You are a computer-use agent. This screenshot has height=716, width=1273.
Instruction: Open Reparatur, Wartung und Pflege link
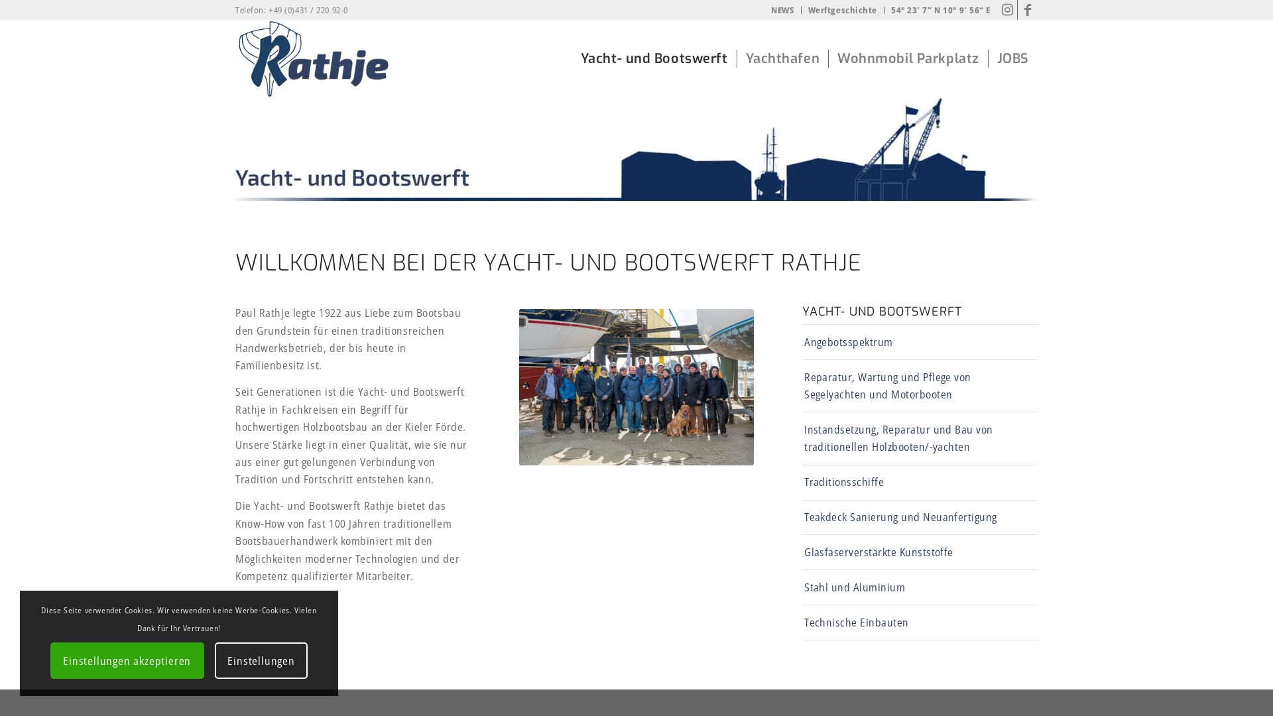(887, 386)
